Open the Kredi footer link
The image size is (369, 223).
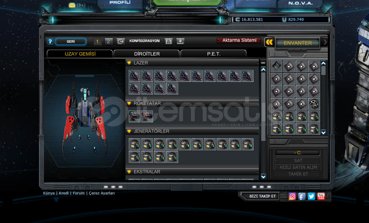[x=64, y=193]
